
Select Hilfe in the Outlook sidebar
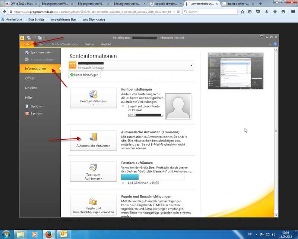click(28, 97)
